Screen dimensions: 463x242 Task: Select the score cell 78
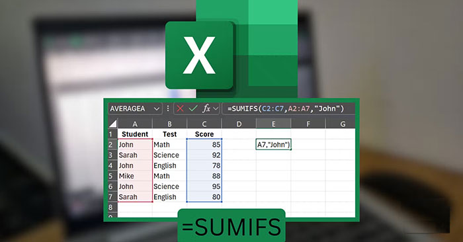pos(204,165)
